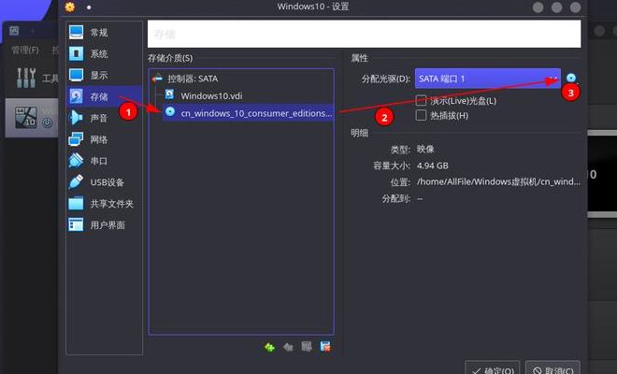Viewport: 617px width, 374px height.
Task: Open the 用户界面 (User interface) page
Action: [x=105, y=224]
